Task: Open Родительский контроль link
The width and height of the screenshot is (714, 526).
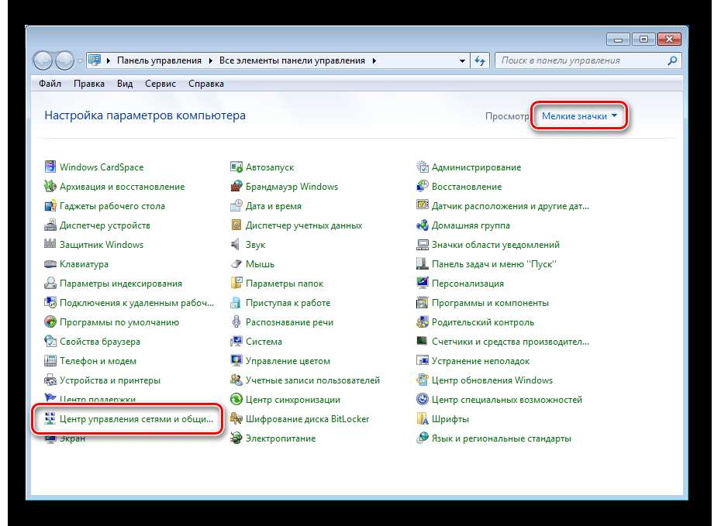Action: pos(483,322)
